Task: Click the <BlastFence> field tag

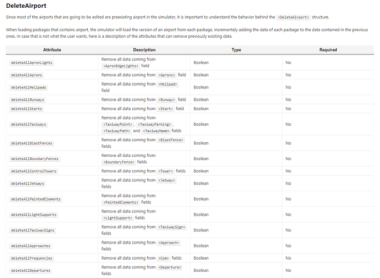Action: (171, 140)
